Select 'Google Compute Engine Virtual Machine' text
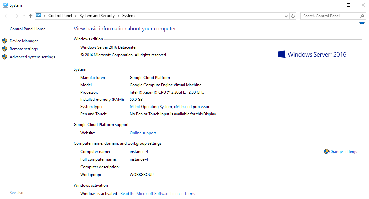 [x=166, y=85]
